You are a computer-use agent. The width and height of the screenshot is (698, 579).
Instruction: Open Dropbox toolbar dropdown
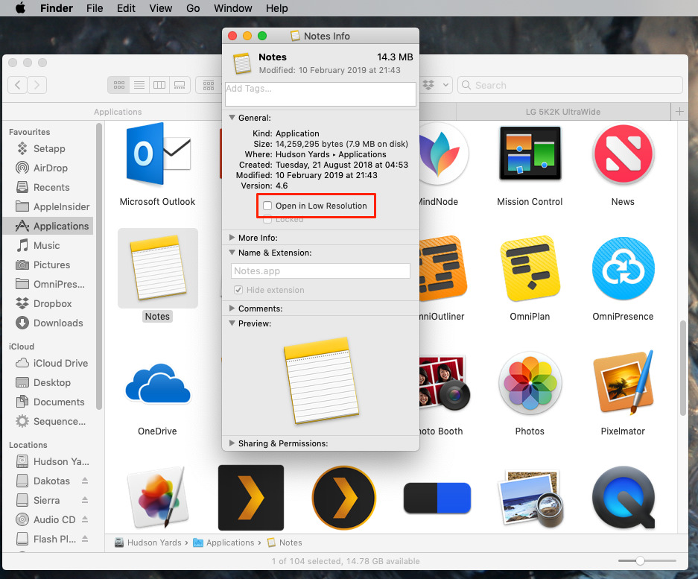coord(437,85)
